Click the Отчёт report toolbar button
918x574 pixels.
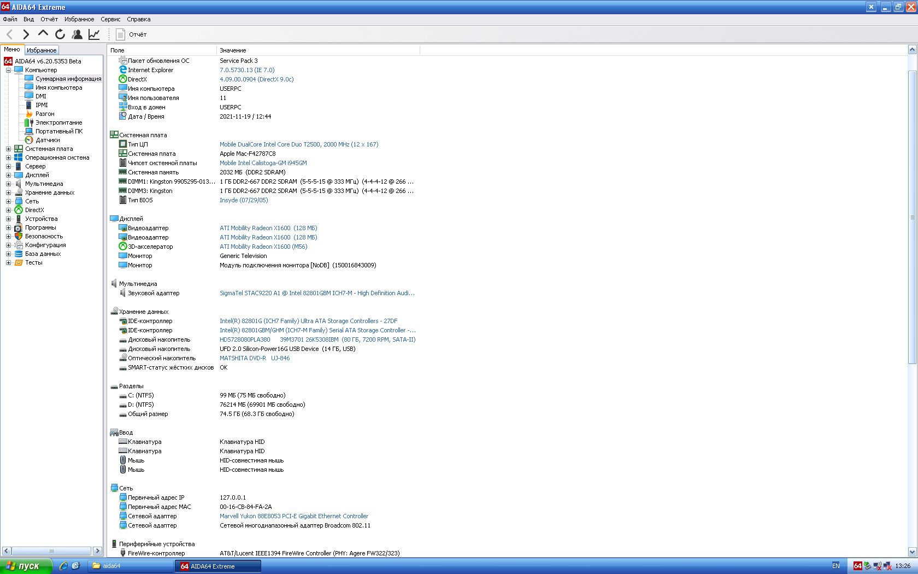click(131, 34)
